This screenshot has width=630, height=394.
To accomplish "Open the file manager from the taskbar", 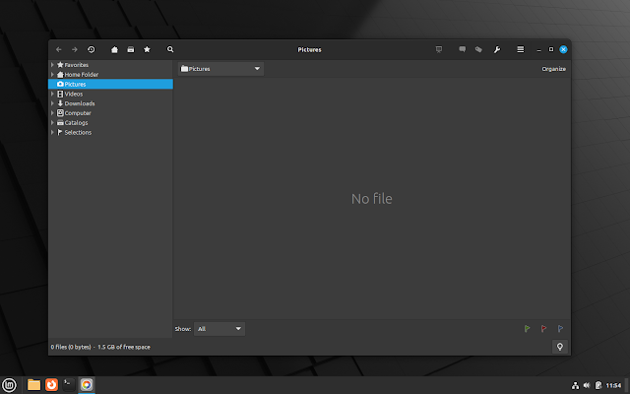I will (33, 385).
